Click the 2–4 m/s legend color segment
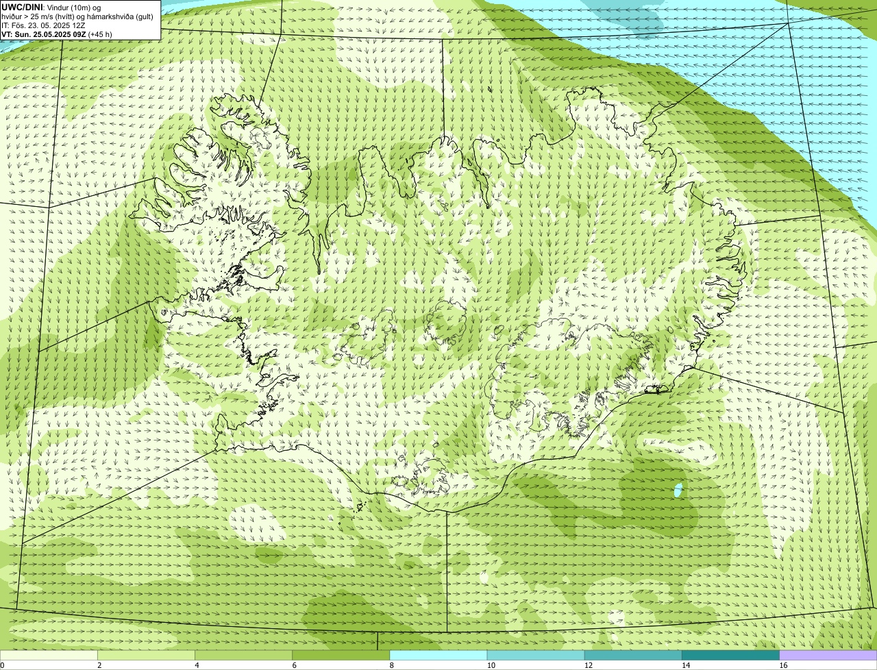This screenshot has width=877, height=670. 147,656
